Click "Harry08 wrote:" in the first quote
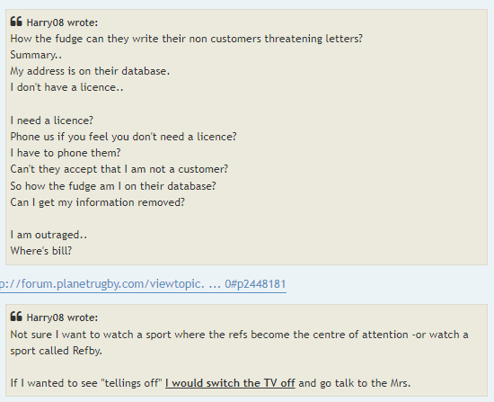Viewport: 494px width, 402px height. pos(62,22)
